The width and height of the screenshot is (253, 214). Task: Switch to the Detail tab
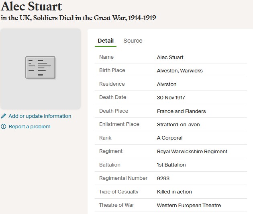coord(106,41)
